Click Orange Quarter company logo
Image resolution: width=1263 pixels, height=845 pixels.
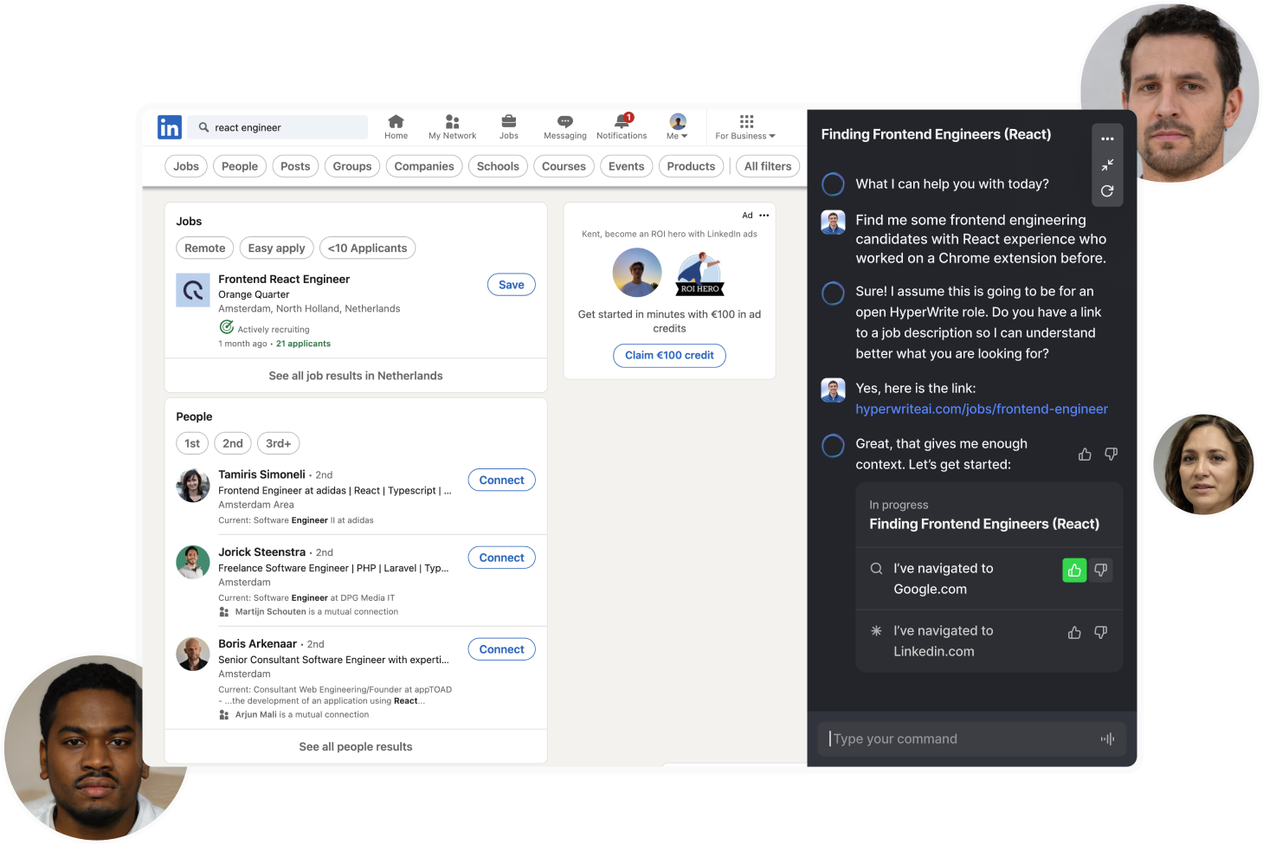pyautogui.click(x=193, y=290)
